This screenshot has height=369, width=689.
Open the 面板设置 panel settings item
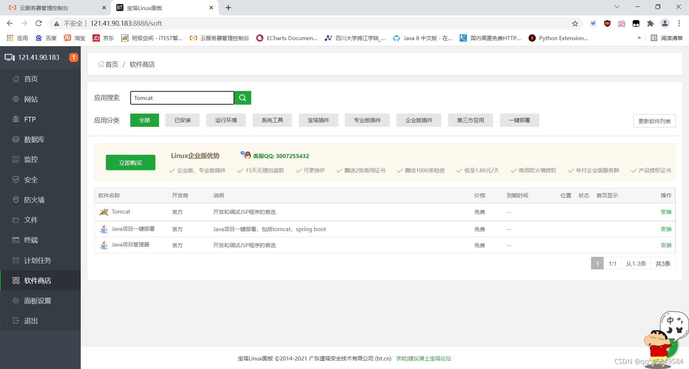click(x=40, y=301)
